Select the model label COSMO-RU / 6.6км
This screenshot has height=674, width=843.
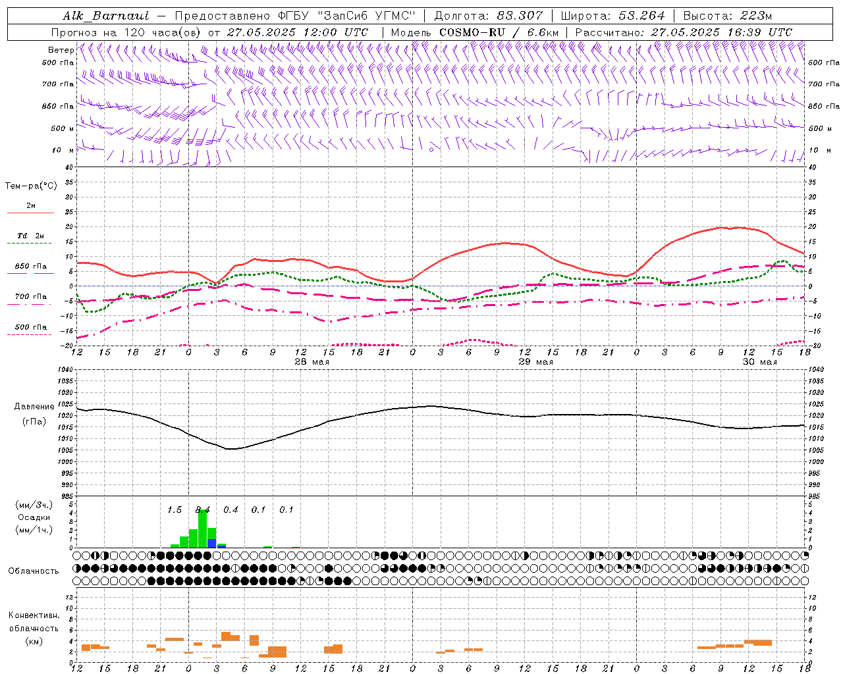pos(499,32)
